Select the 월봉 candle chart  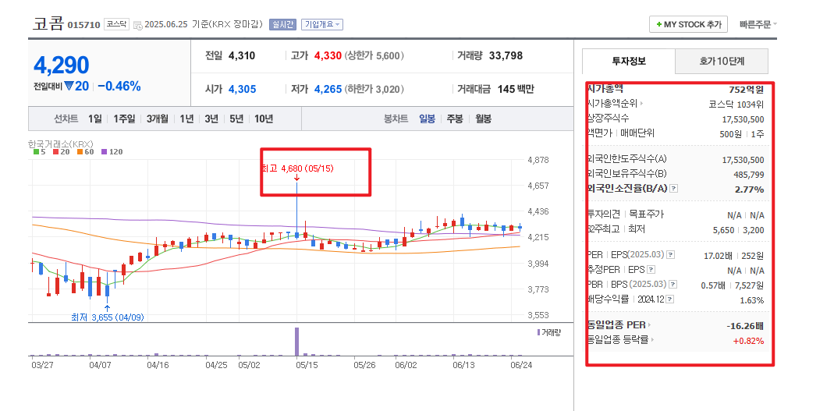(x=483, y=119)
